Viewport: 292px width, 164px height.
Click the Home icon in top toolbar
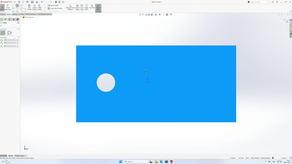coord(19,2)
